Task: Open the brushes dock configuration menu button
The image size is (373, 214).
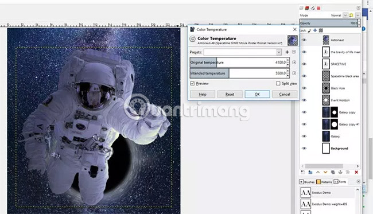Action: 358,181
